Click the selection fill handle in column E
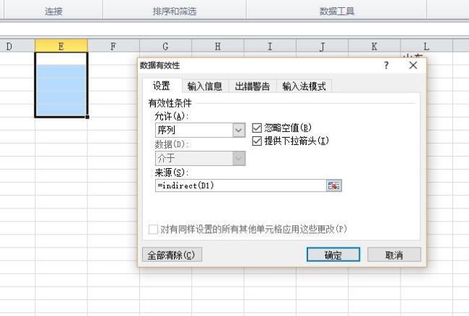This screenshot has height=316, width=469. point(87,117)
